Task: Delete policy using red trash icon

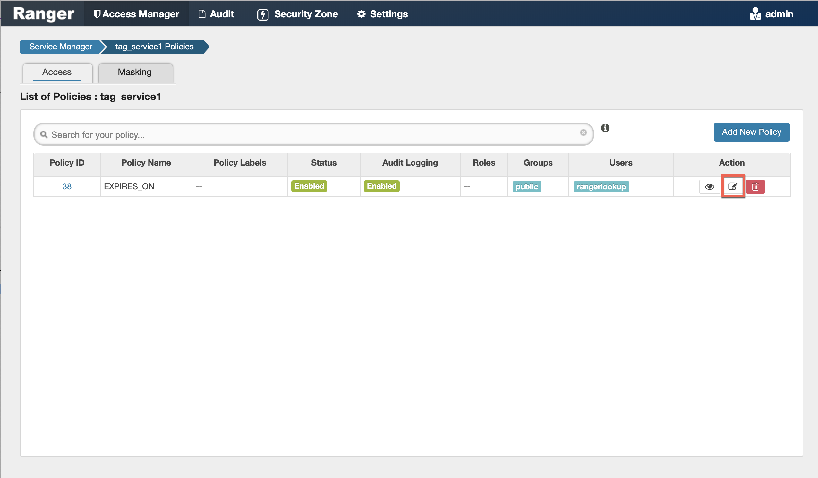Action: point(755,187)
